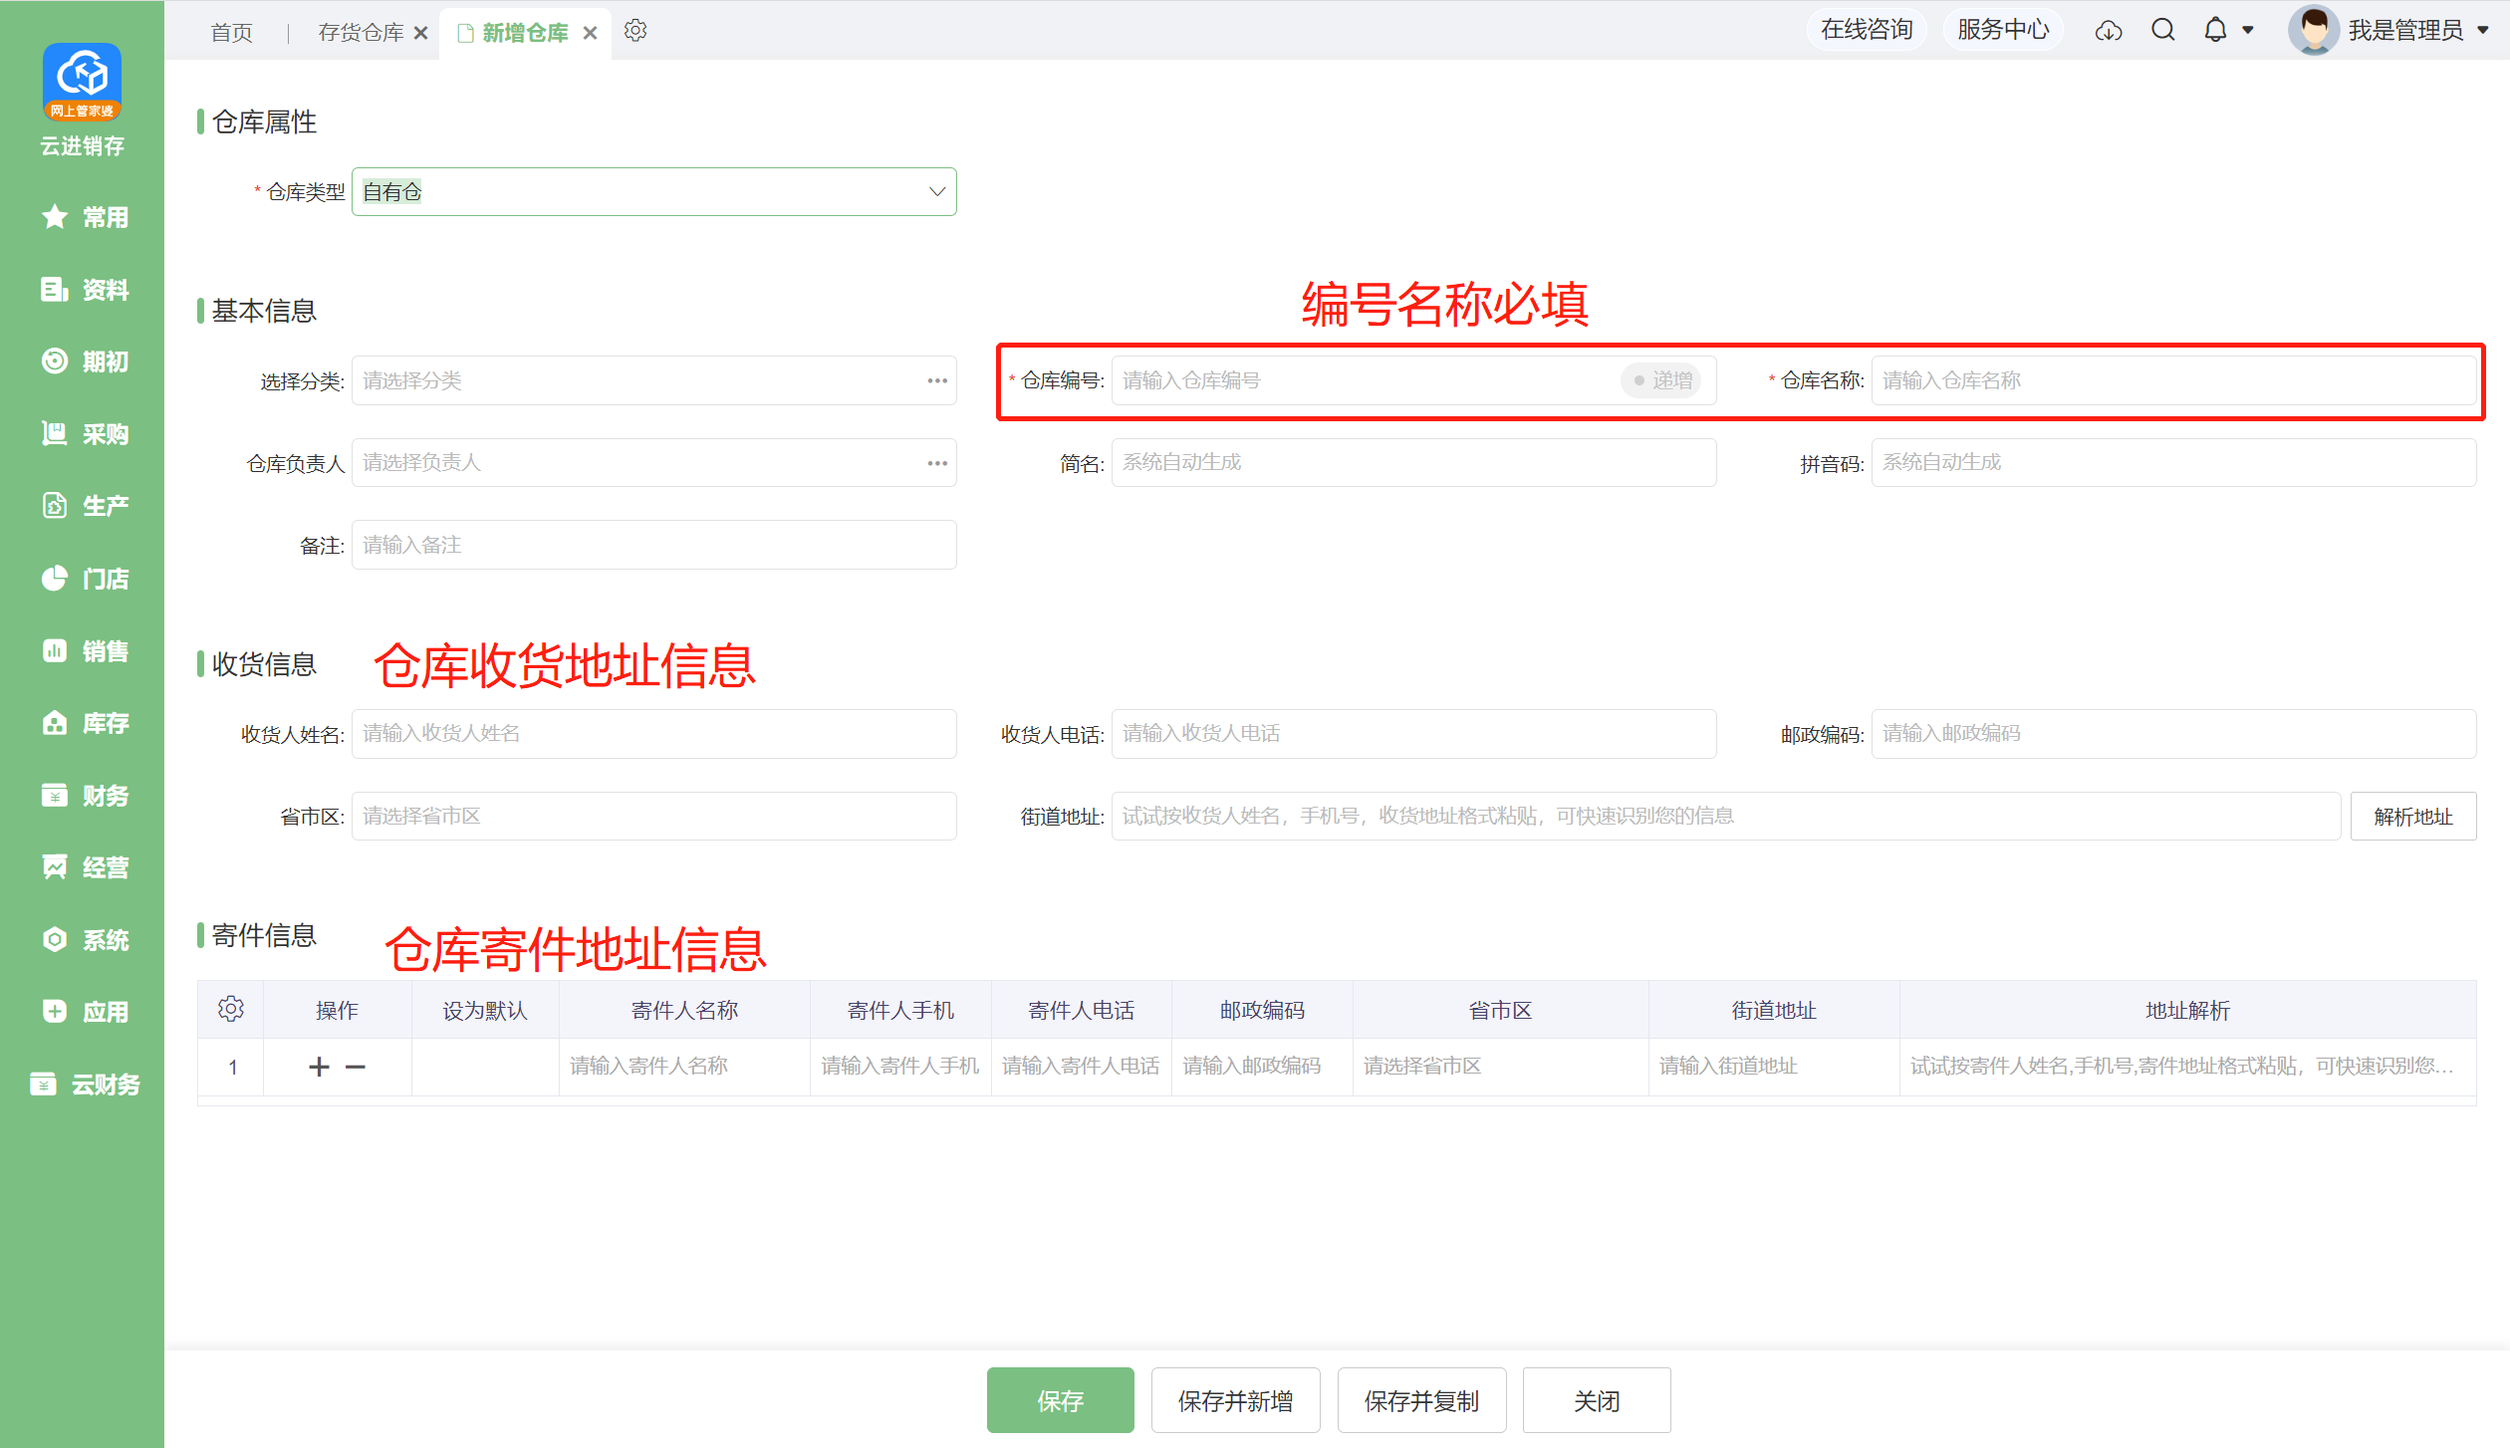Open the 经营 operations sidebar menu

pyautogui.click(x=84, y=867)
